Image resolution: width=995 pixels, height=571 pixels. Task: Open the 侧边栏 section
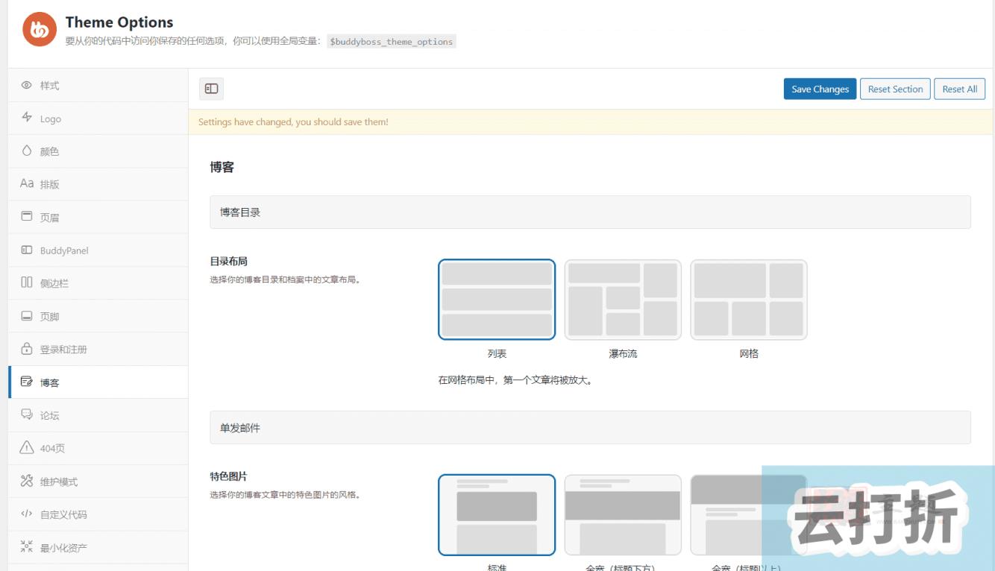(98, 283)
